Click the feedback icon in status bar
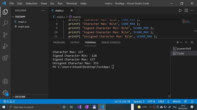This screenshot has width=197, height=110. [x=186, y=101]
